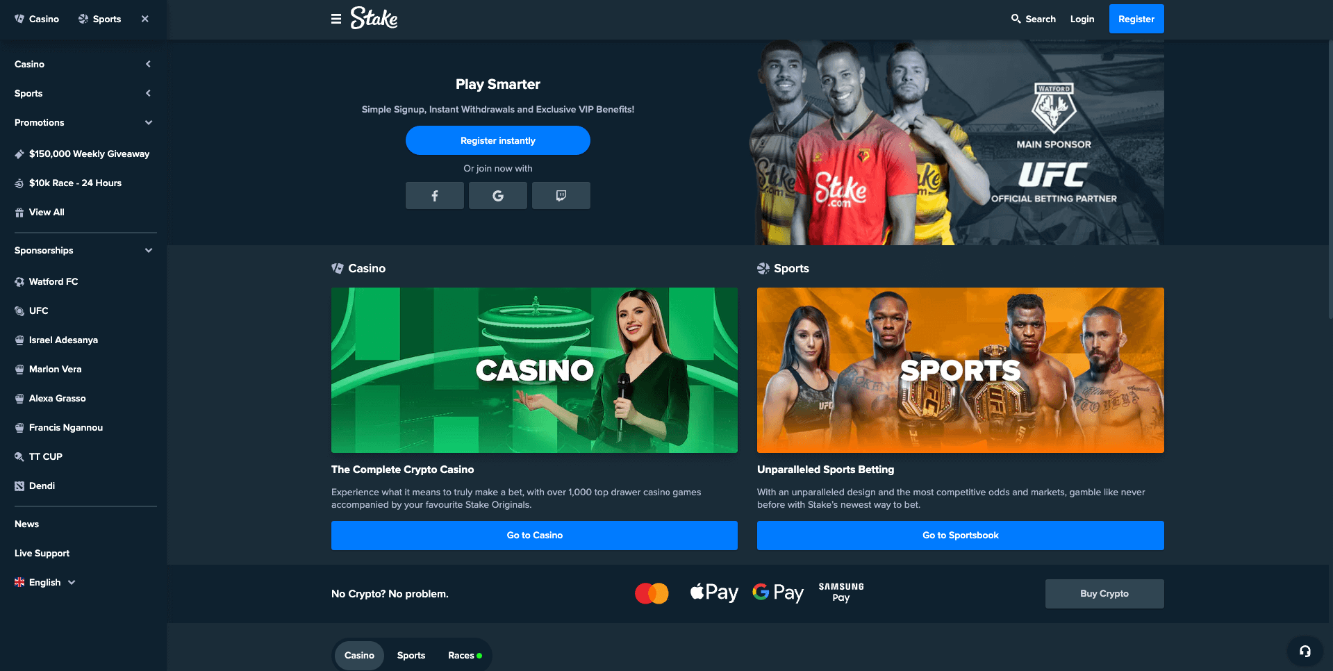This screenshot has width=1333, height=671.
Task: Sign up with the Google icon button
Action: pyautogui.click(x=498, y=196)
